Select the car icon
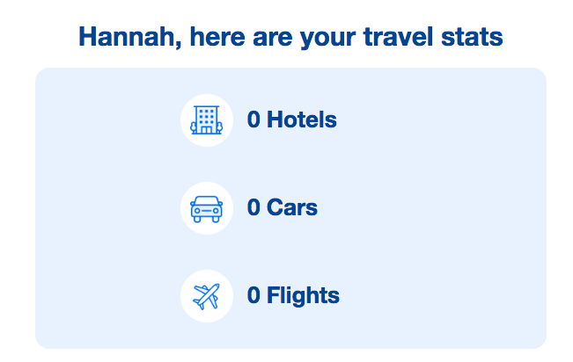Image resolution: width=573 pixels, height=362 pixels. [x=207, y=208]
